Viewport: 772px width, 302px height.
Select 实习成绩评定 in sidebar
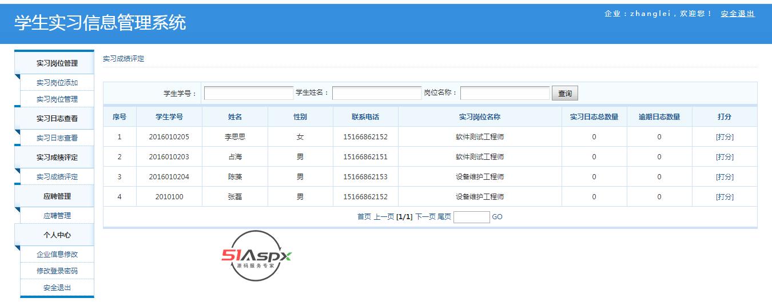[x=57, y=177]
